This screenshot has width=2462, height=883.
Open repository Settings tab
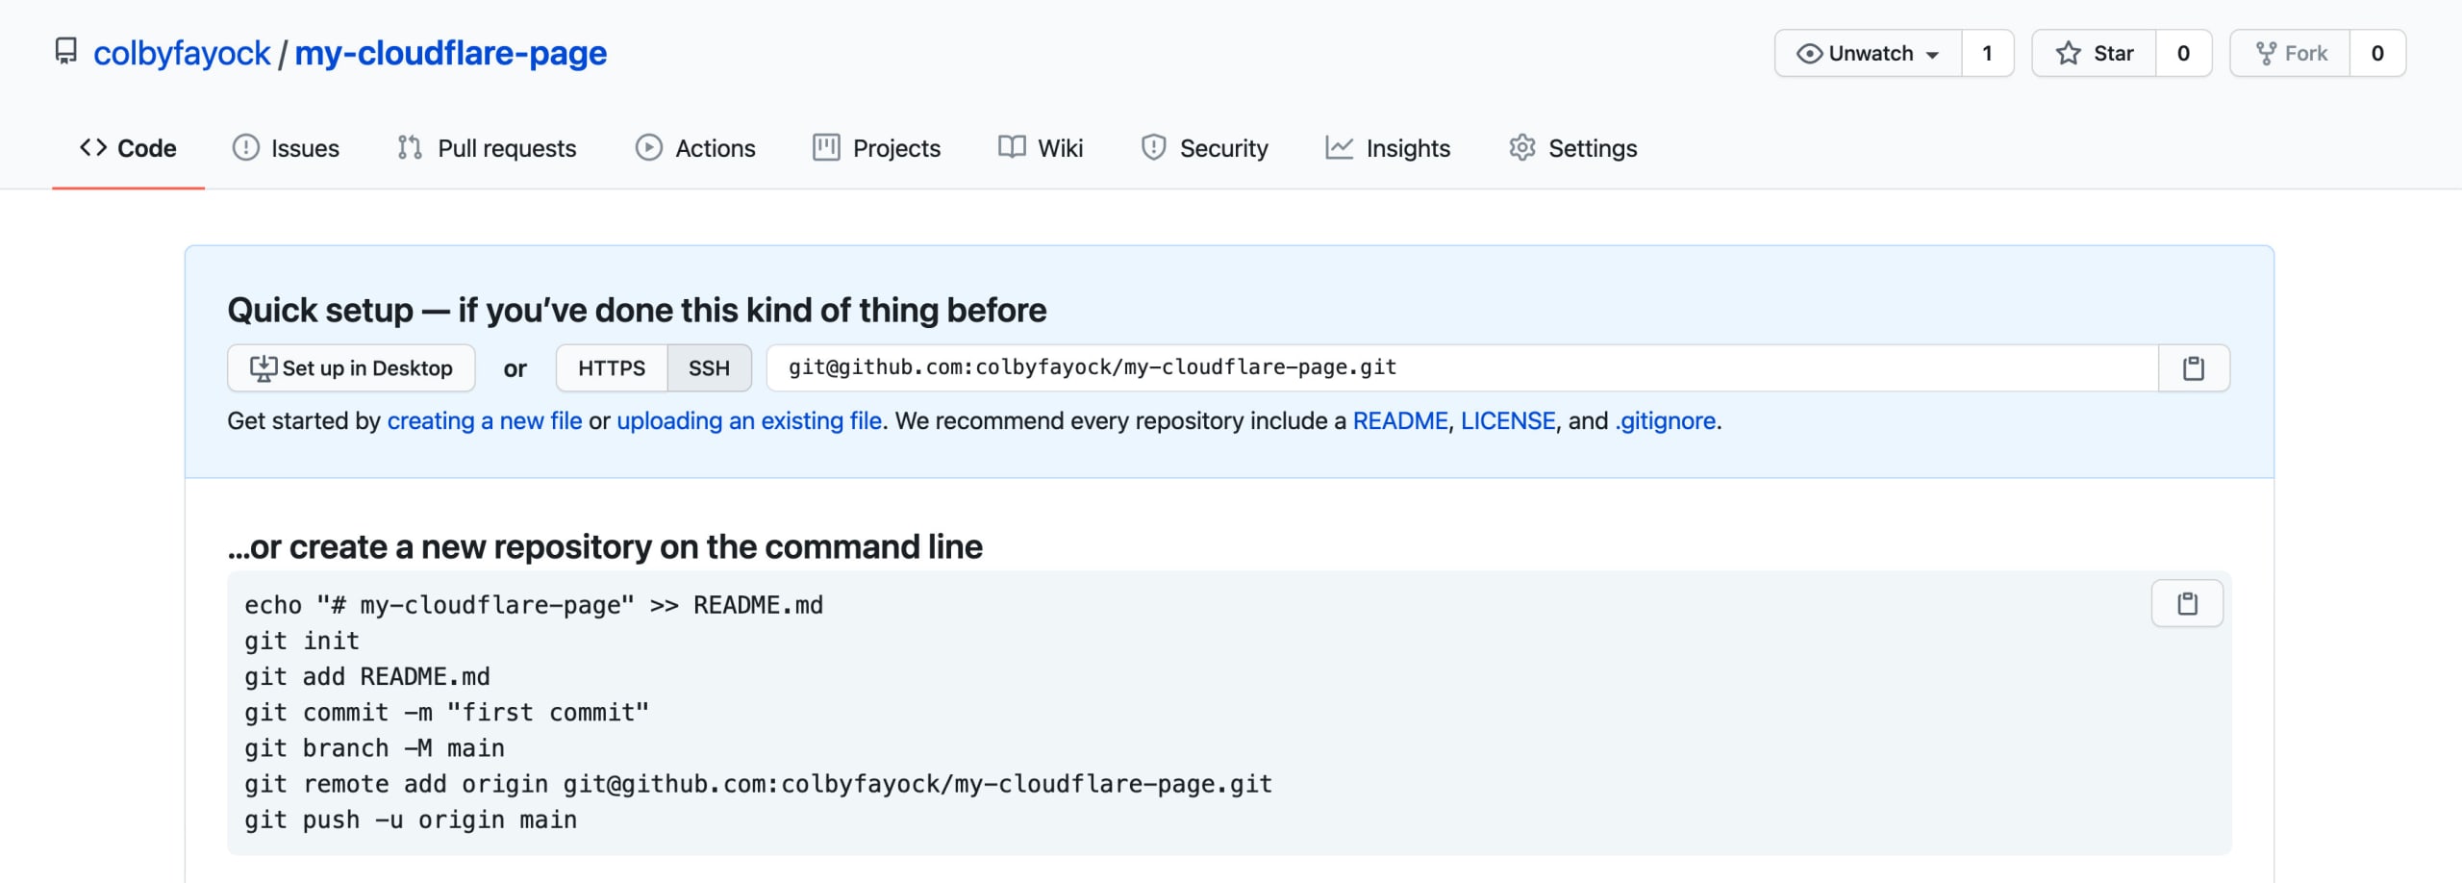pyautogui.click(x=1572, y=148)
